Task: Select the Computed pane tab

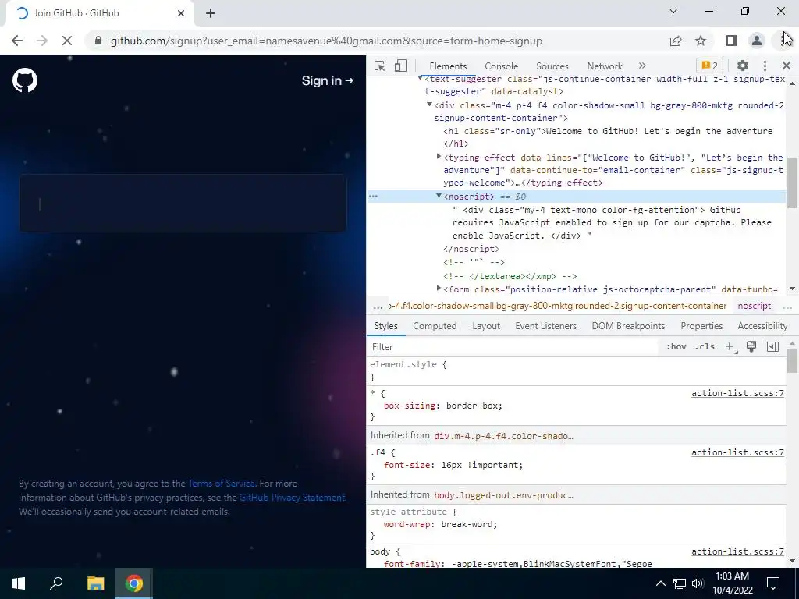Action: pyautogui.click(x=435, y=326)
